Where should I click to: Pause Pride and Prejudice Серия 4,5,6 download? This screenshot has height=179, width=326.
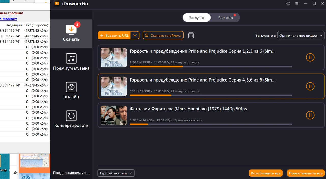click(310, 86)
